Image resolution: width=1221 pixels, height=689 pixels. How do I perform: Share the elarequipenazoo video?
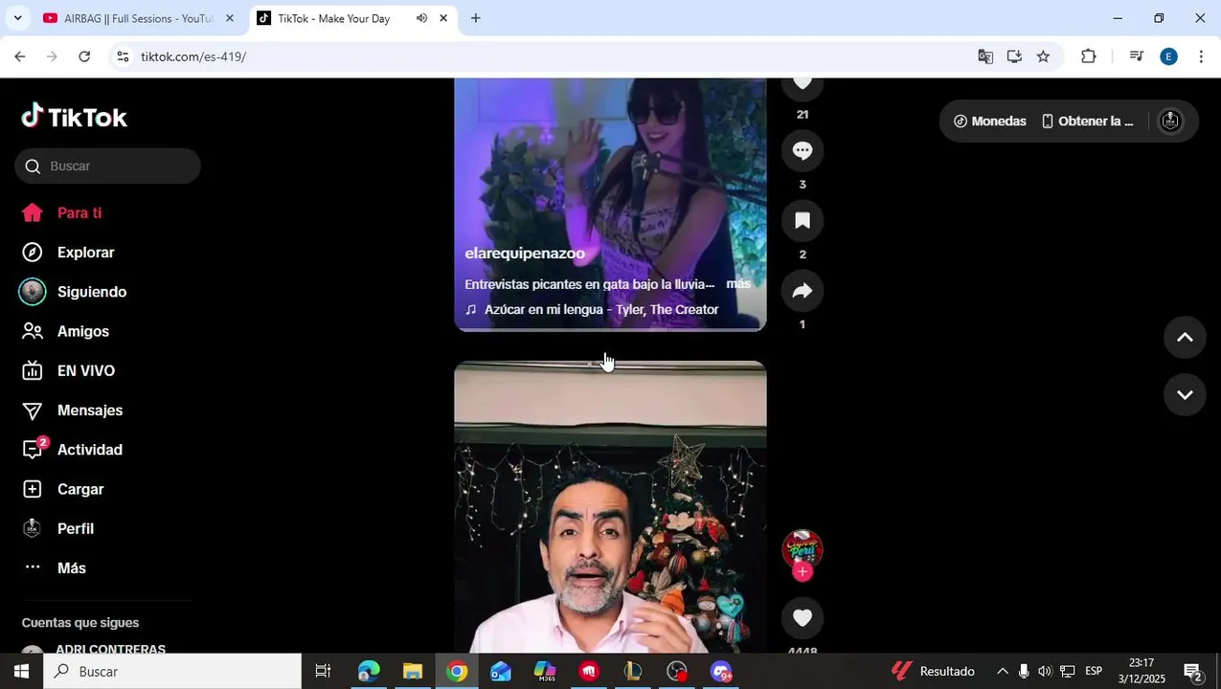803,291
